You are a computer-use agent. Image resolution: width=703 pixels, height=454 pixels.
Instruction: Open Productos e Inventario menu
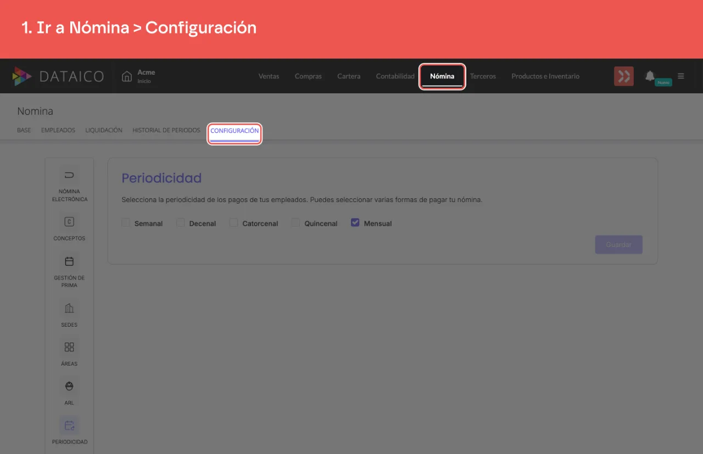545,76
